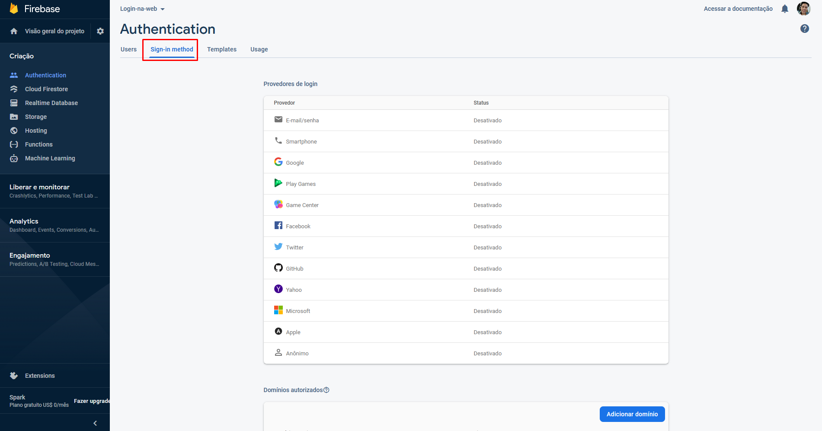Click the Functions brackets icon
This screenshot has height=431, width=822.
pyautogui.click(x=14, y=144)
